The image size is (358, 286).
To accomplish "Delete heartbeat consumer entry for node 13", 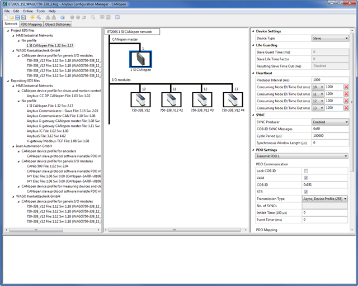I will coord(346,108).
